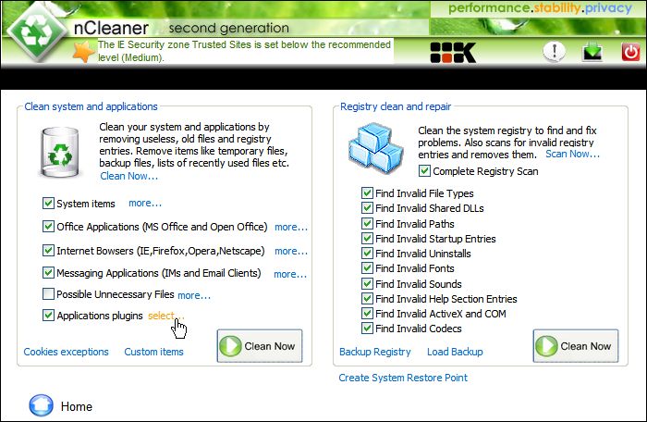Click Load Backup link
Viewport: 647px width, 422px height.
(x=455, y=352)
